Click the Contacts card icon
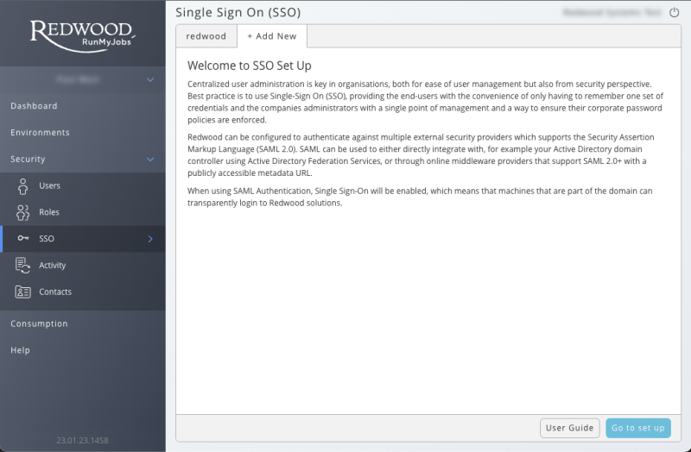 23,292
